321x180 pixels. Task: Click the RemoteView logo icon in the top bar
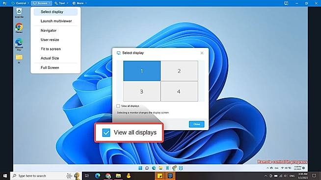pyautogui.click(x=5, y=3)
